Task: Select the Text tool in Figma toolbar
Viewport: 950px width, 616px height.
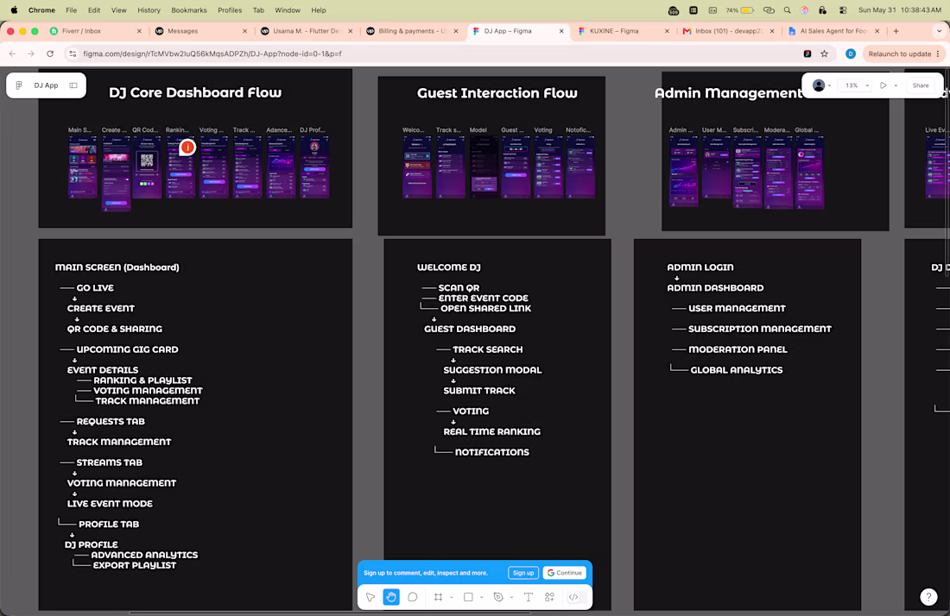Action: (x=529, y=597)
